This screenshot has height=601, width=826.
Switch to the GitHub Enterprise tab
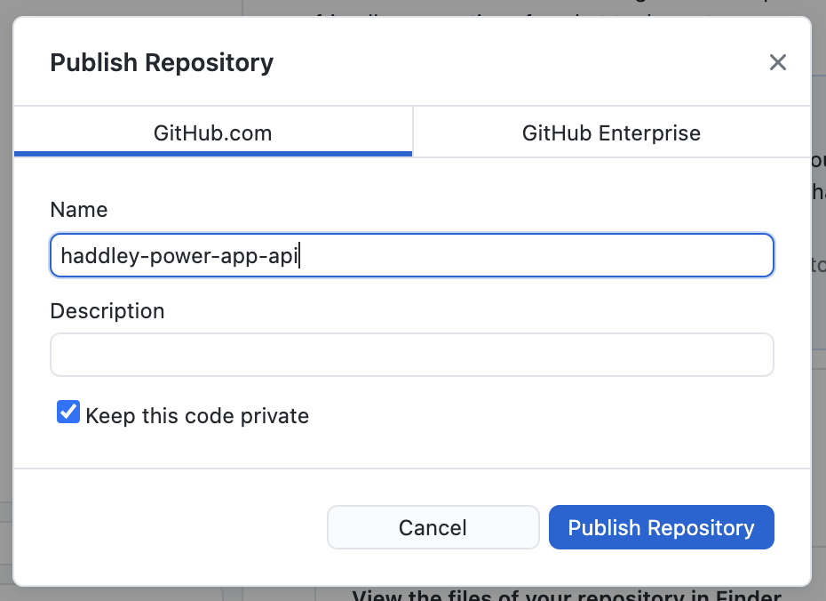pyautogui.click(x=611, y=133)
